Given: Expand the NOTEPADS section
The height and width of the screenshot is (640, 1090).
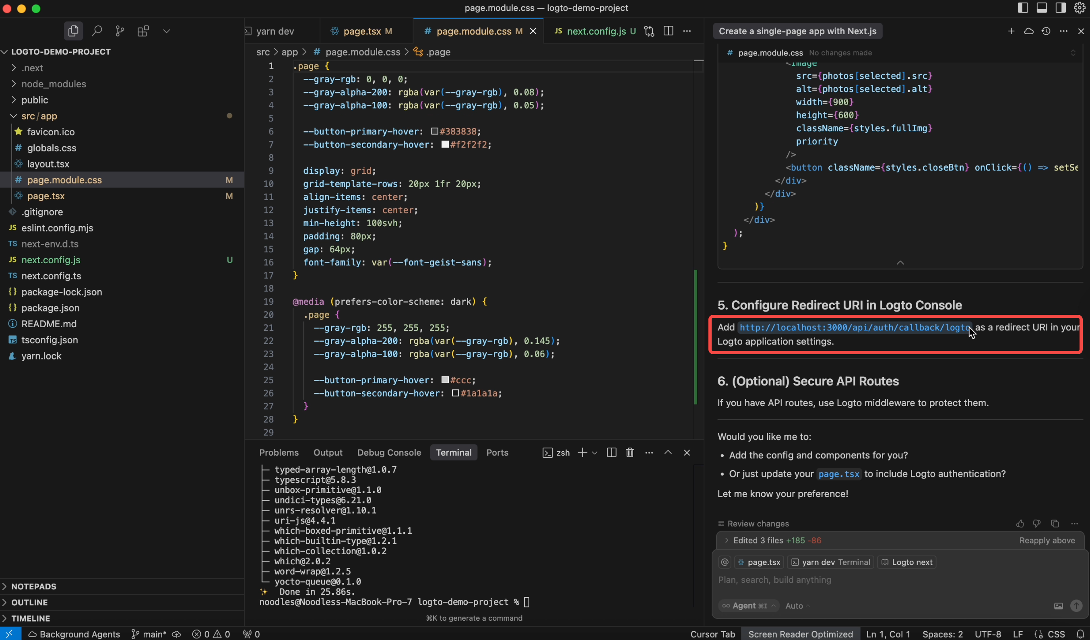Looking at the screenshot, I should (x=122, y=586).
